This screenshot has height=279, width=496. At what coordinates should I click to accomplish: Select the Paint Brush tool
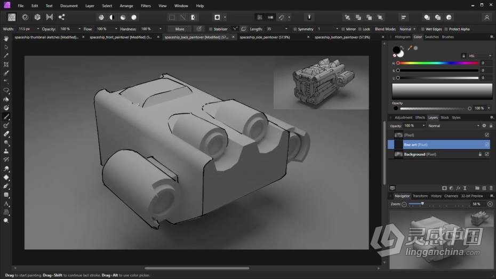click(6, 117)
